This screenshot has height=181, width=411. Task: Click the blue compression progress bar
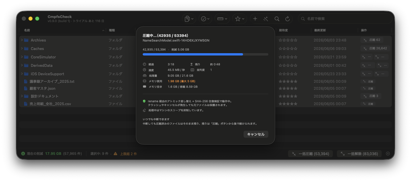[205, 54]
